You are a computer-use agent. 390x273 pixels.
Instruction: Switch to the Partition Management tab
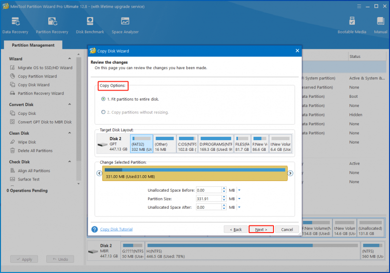[x=33, y=45]
